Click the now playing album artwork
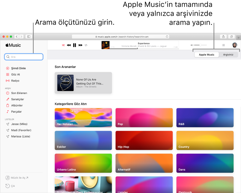This screenshot has height=193, width=241. (105, 45)
